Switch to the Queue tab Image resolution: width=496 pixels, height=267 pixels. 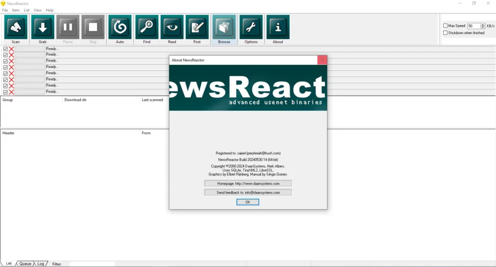pos(25,264)
